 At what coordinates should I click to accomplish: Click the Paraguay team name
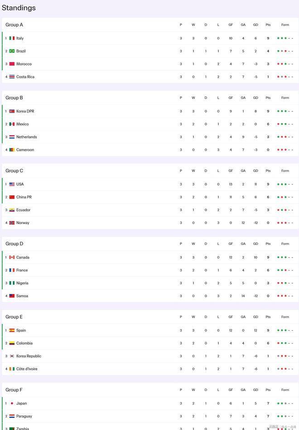24,416
